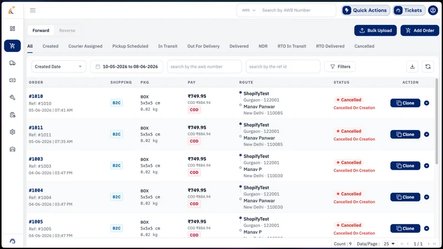
Task: Click the Search by AWB Number field
Action: coord(297,11)
